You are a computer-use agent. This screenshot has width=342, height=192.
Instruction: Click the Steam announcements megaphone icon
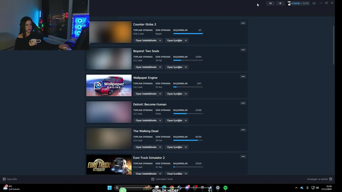pyautogui.click(x=270, y=3)
